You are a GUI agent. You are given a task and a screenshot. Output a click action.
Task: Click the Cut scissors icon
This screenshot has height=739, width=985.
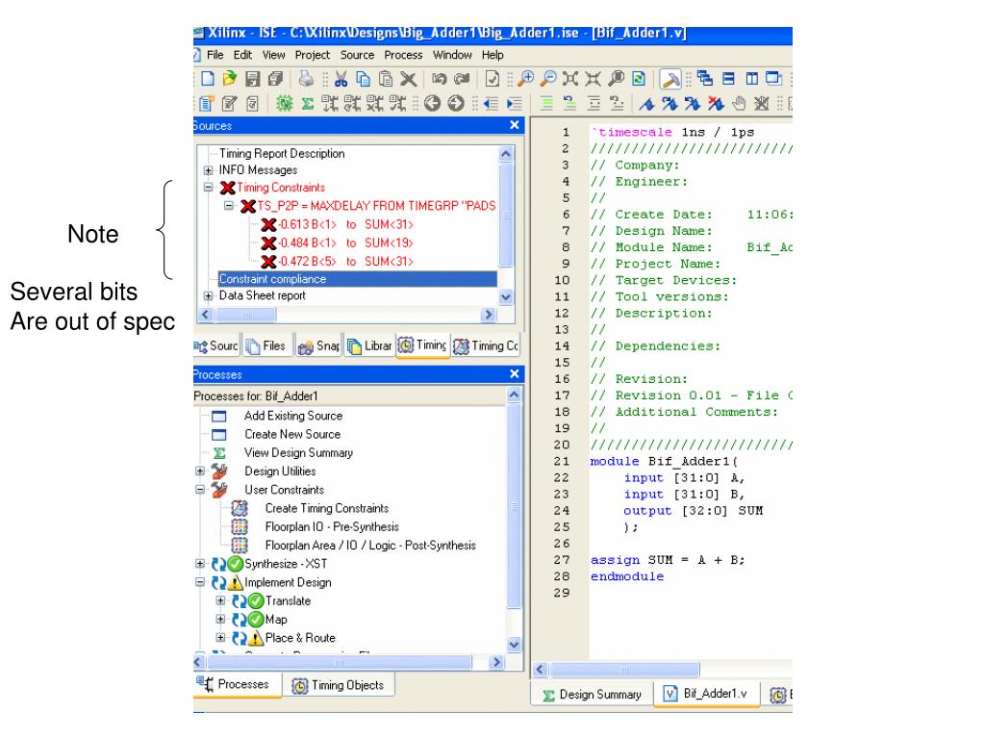(x=341, y=79)
